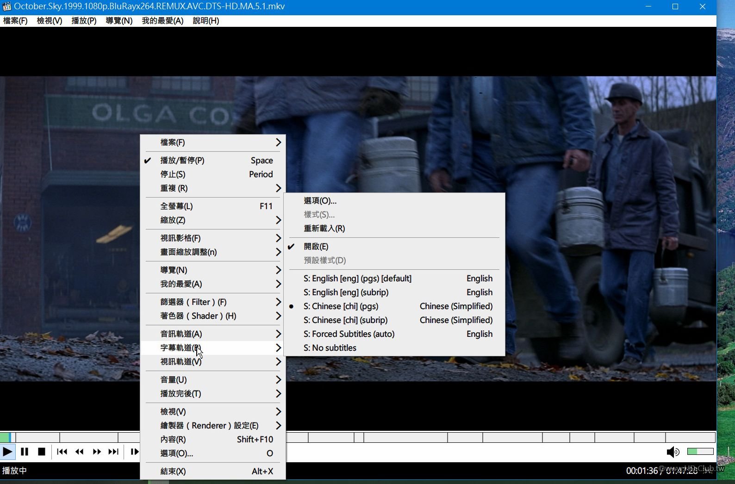This screenshot has height=484, width=735.
Task: Expand the 著色器 ( Shader ) (H) submenu
Action: click(x=213, y=316)
